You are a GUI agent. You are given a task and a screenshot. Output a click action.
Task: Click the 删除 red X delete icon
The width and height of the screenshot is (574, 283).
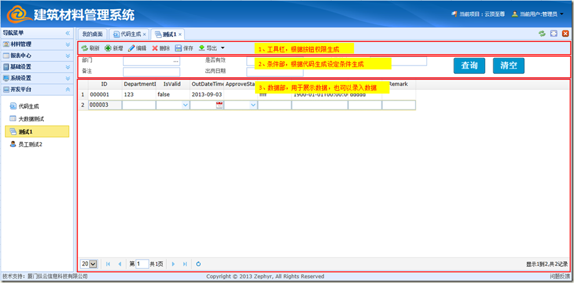(x=154, y=49)
